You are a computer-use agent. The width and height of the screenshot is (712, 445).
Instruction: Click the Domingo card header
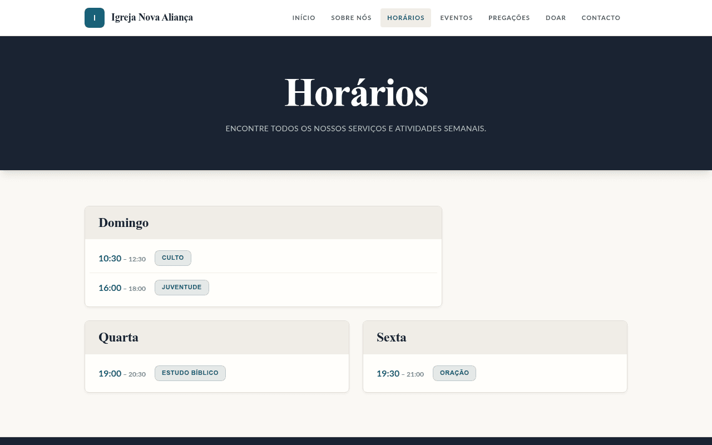coord(263,223)
